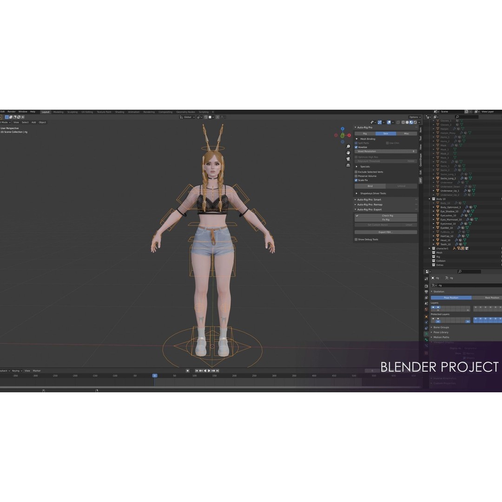This screenshot has width=502, height=502.
Task: Toggle the Optimize High Res checkbox
Action: point(356,157)
